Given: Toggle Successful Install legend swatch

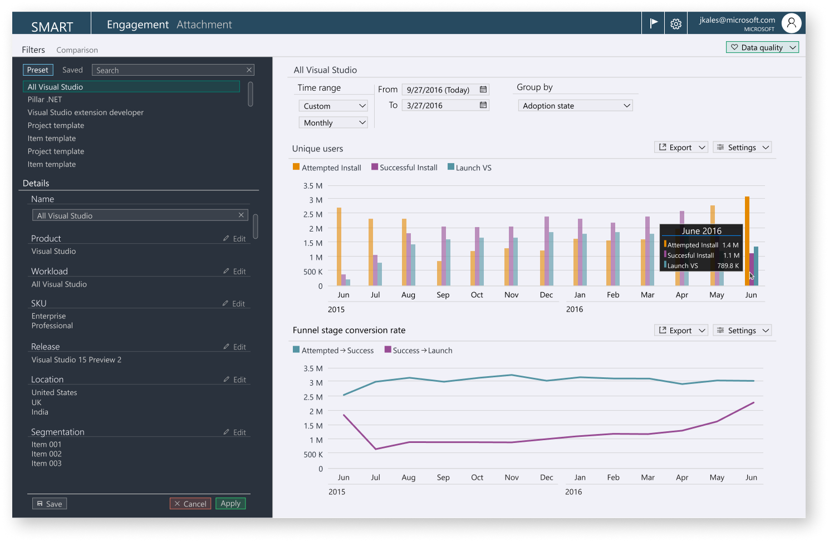Looking at the screenshot, I should coord(375,167).
